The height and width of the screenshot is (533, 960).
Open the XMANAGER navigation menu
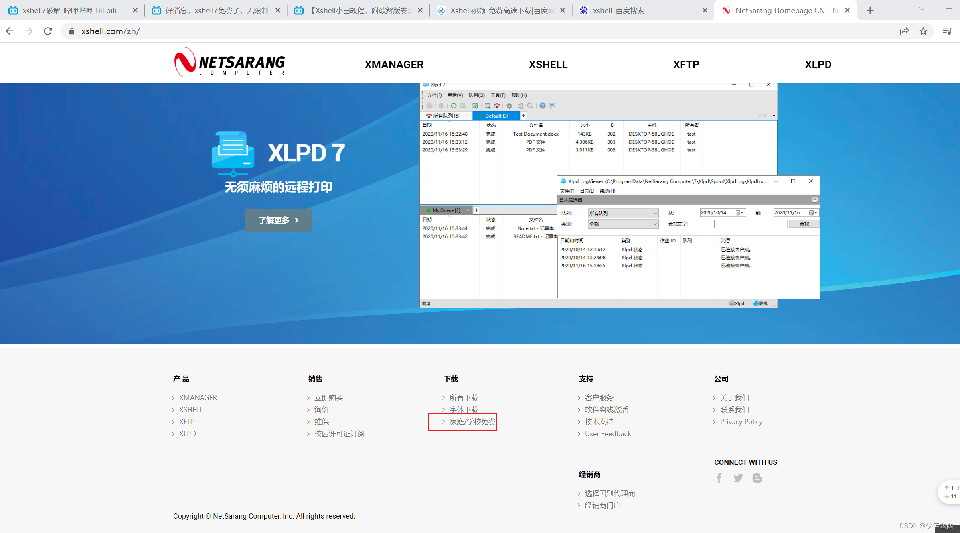(x=394, y=64)
